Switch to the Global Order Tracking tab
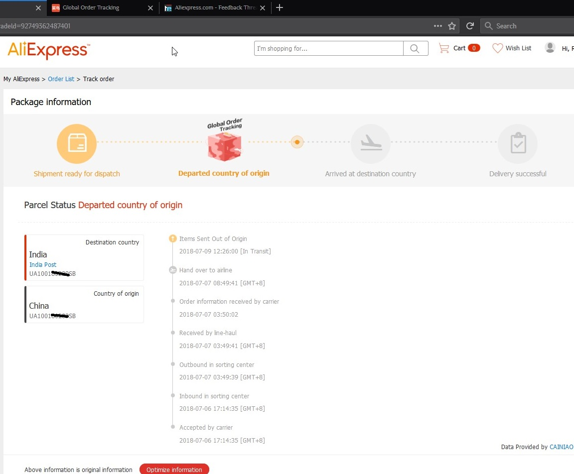Screen dimensions: 574x474 pos(103,7)
